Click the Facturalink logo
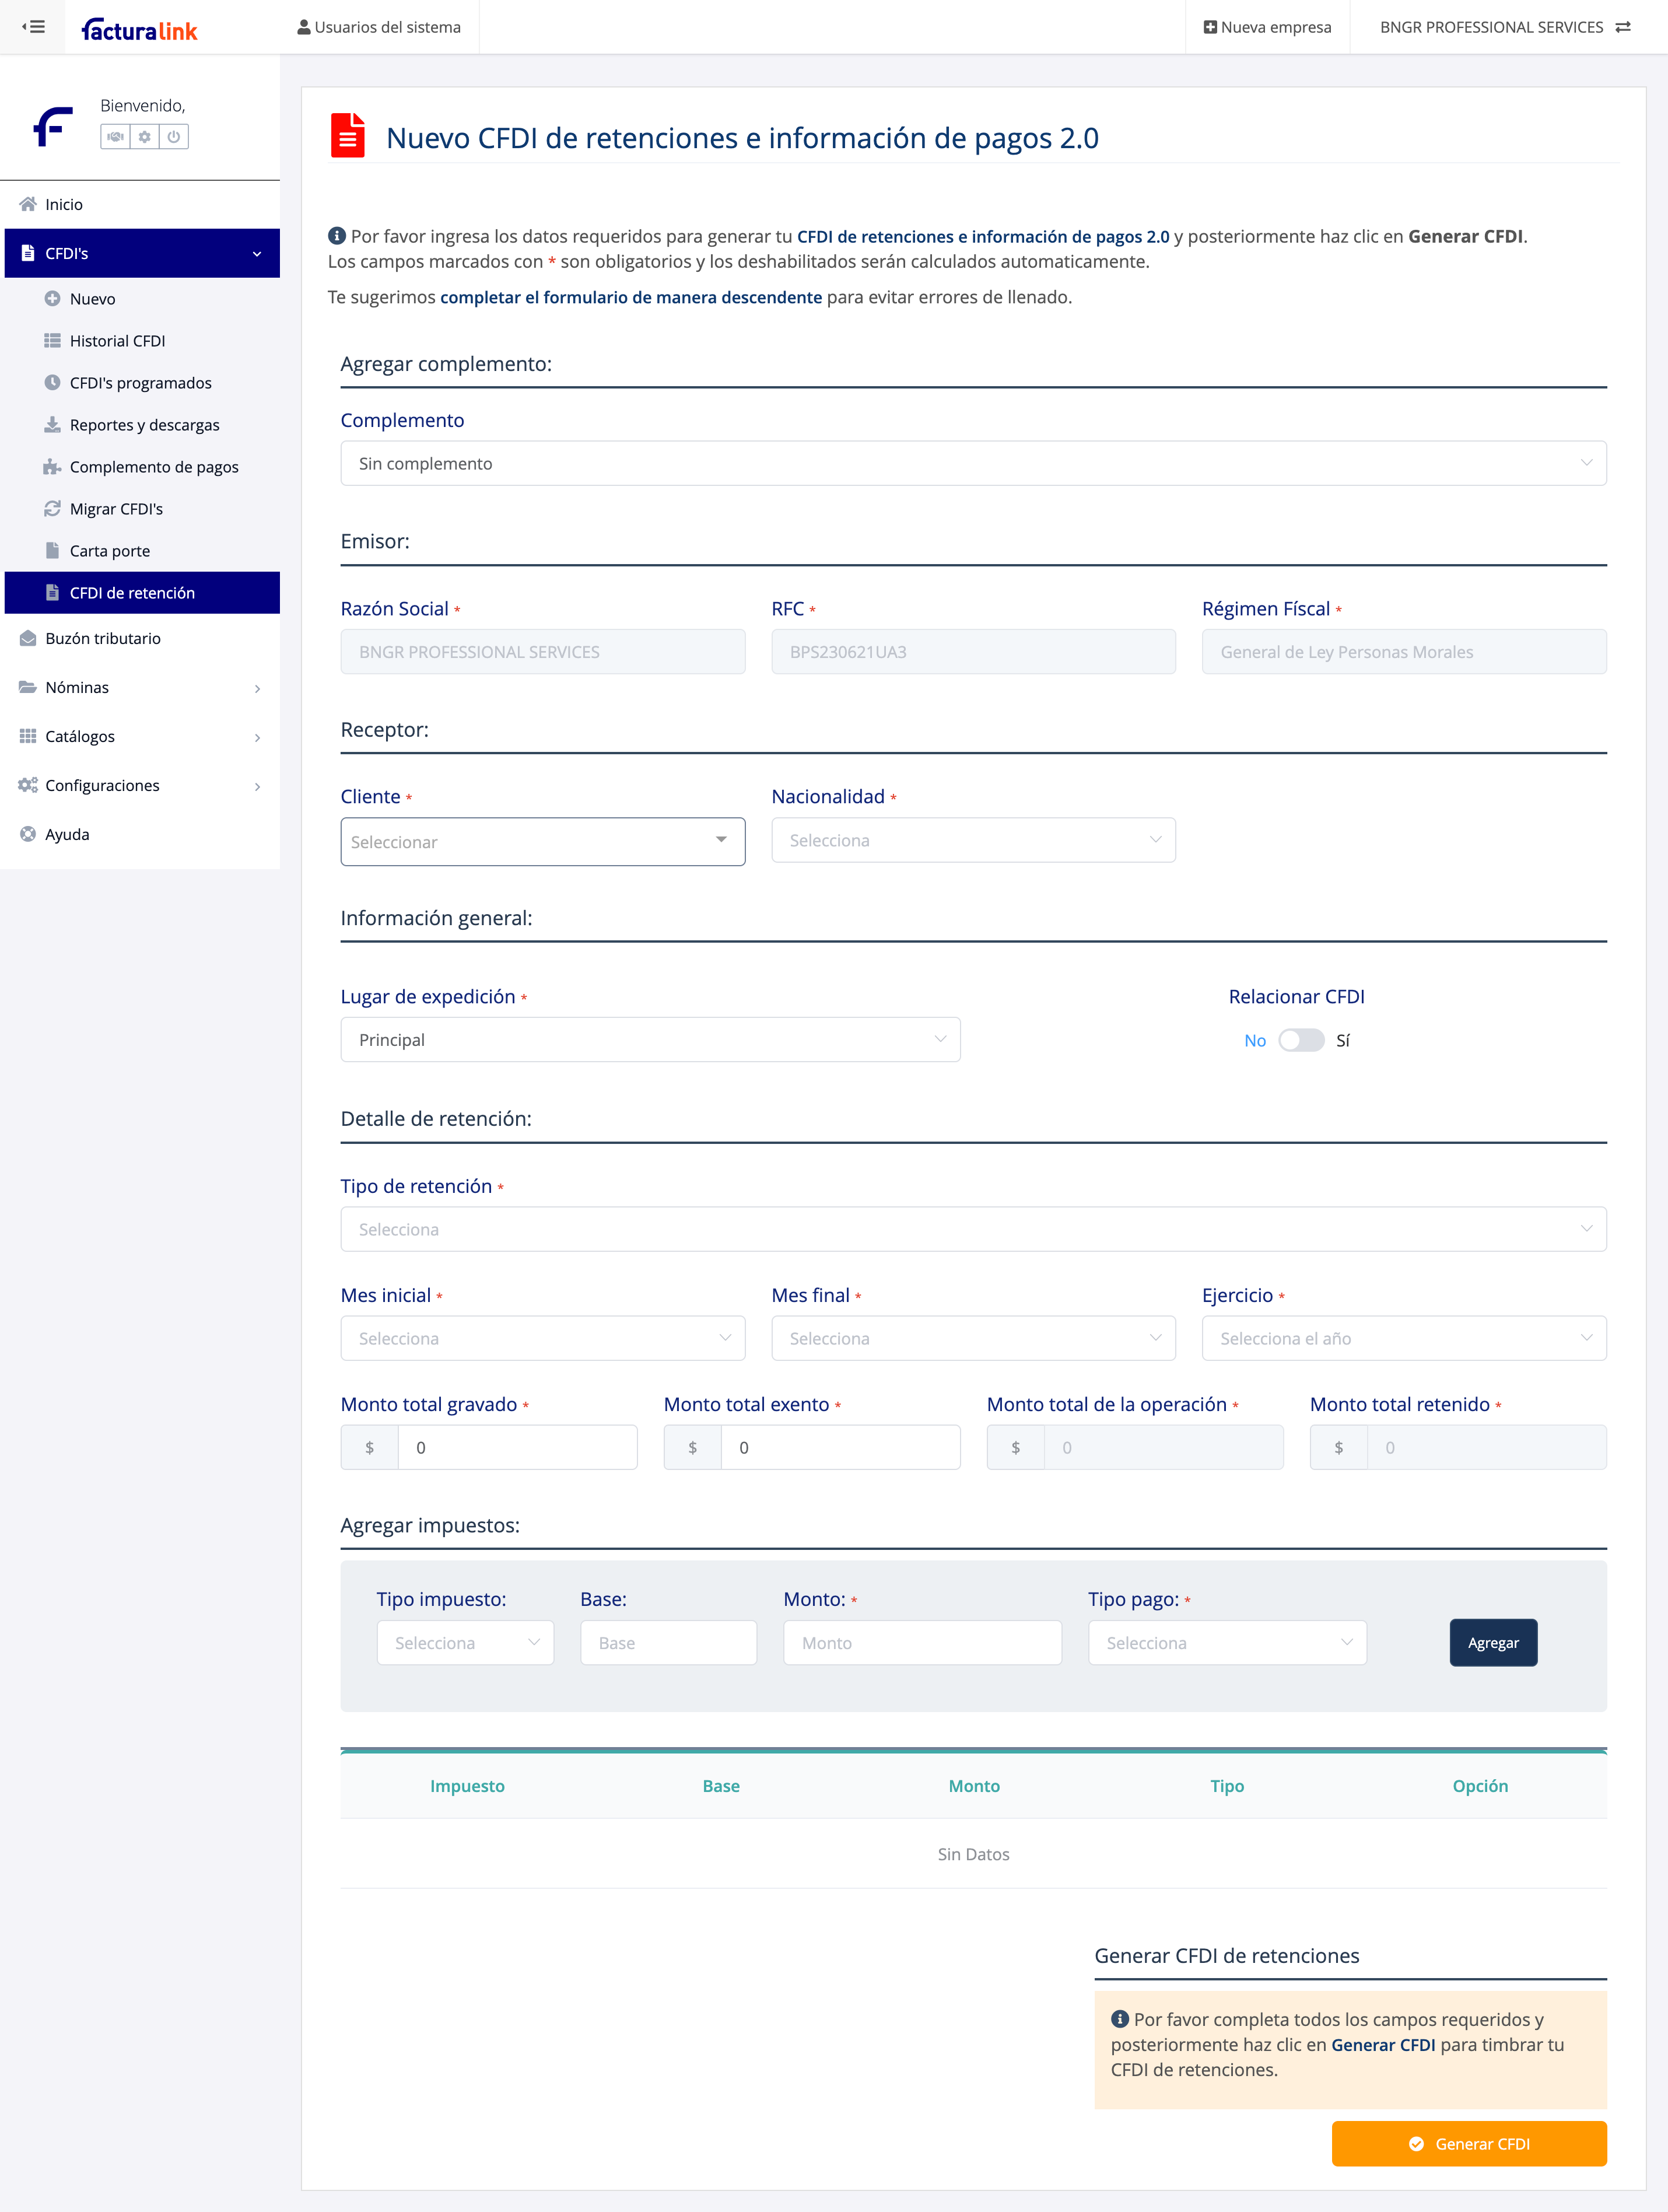The width and height of the screenshot is (1668, 2212). click(139, 29)
